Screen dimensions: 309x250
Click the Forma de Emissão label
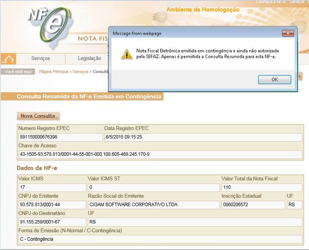(x=70, y=231)
